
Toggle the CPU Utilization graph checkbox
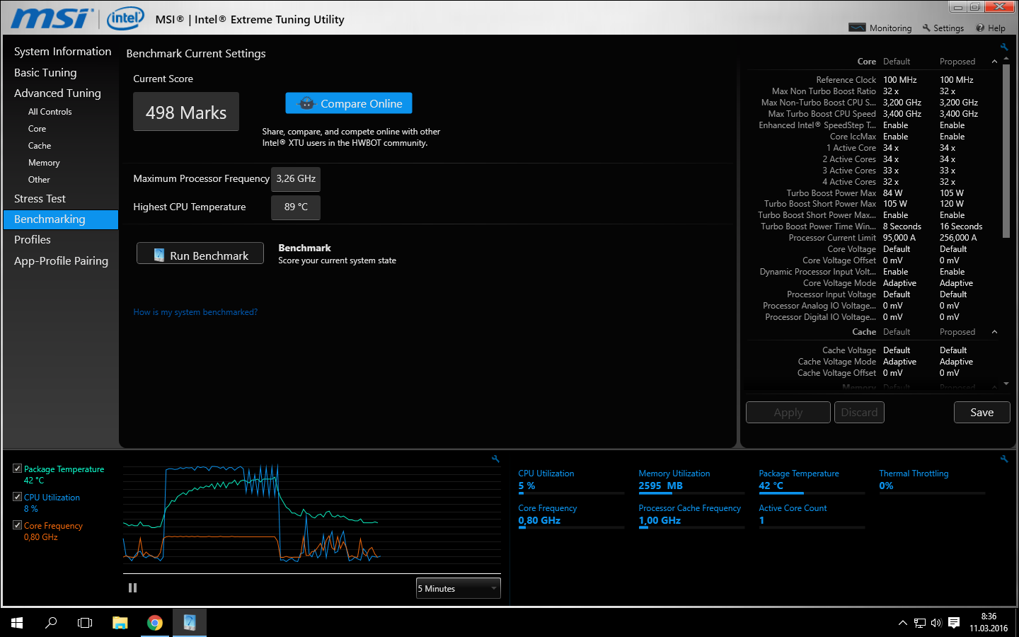(18, 497)
